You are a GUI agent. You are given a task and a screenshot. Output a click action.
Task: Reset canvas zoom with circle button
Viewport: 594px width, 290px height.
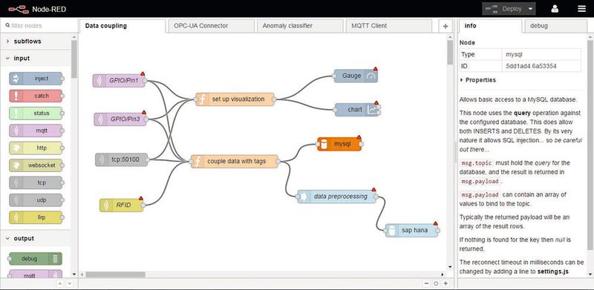(436, 283)
